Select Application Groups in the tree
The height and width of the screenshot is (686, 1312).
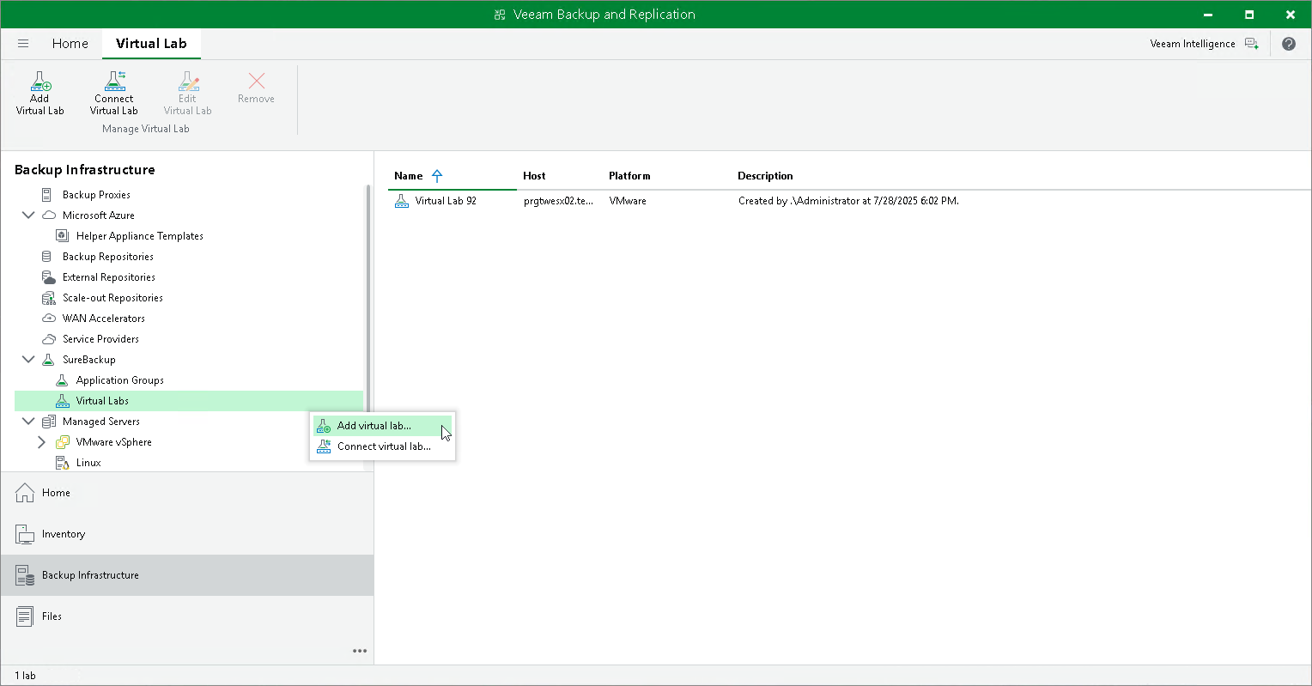pyautogui.click(x=119, y=380)
